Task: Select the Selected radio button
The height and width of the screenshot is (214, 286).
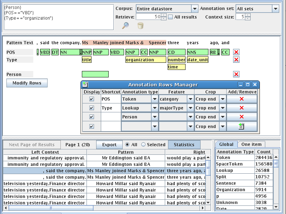Action: coord(143,145)
